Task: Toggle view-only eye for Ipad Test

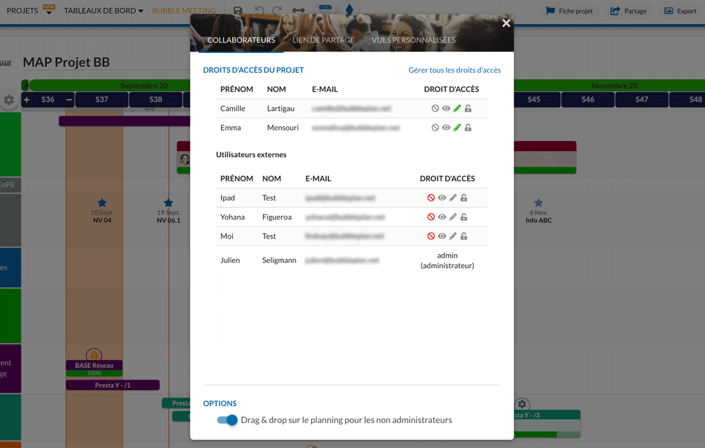Action: click(x=442, y=198)
